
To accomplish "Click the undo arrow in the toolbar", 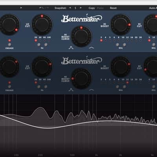I will (x=41, y=8).
